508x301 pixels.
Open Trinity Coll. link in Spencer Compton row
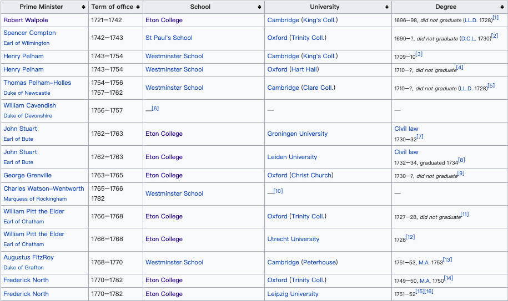click(x=308, y=38)
